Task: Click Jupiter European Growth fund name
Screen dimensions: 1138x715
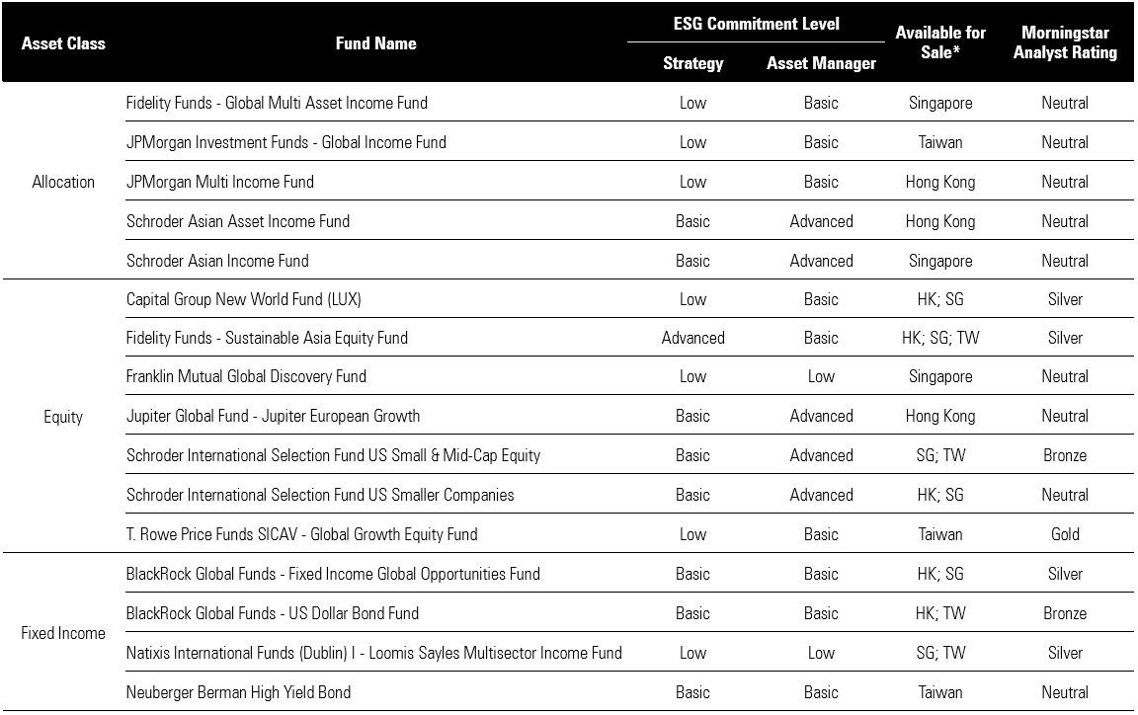Action: [273, 416]
